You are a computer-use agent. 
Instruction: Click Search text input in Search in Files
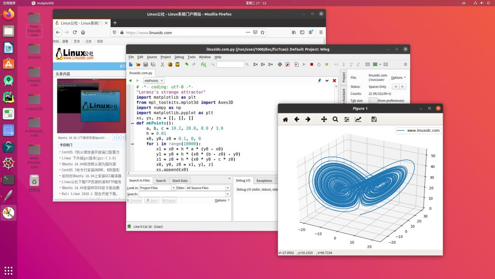pos(182,194)
